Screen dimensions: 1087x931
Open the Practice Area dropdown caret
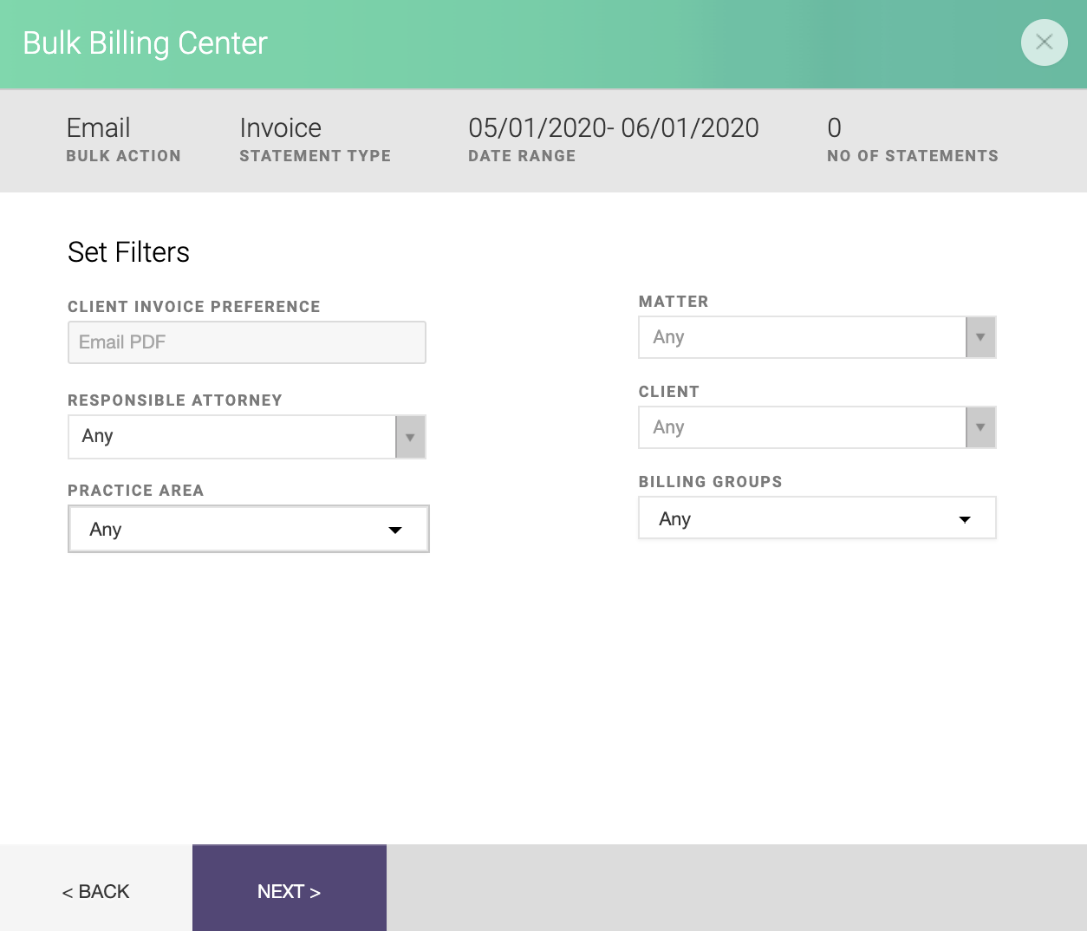coord(396,529)
